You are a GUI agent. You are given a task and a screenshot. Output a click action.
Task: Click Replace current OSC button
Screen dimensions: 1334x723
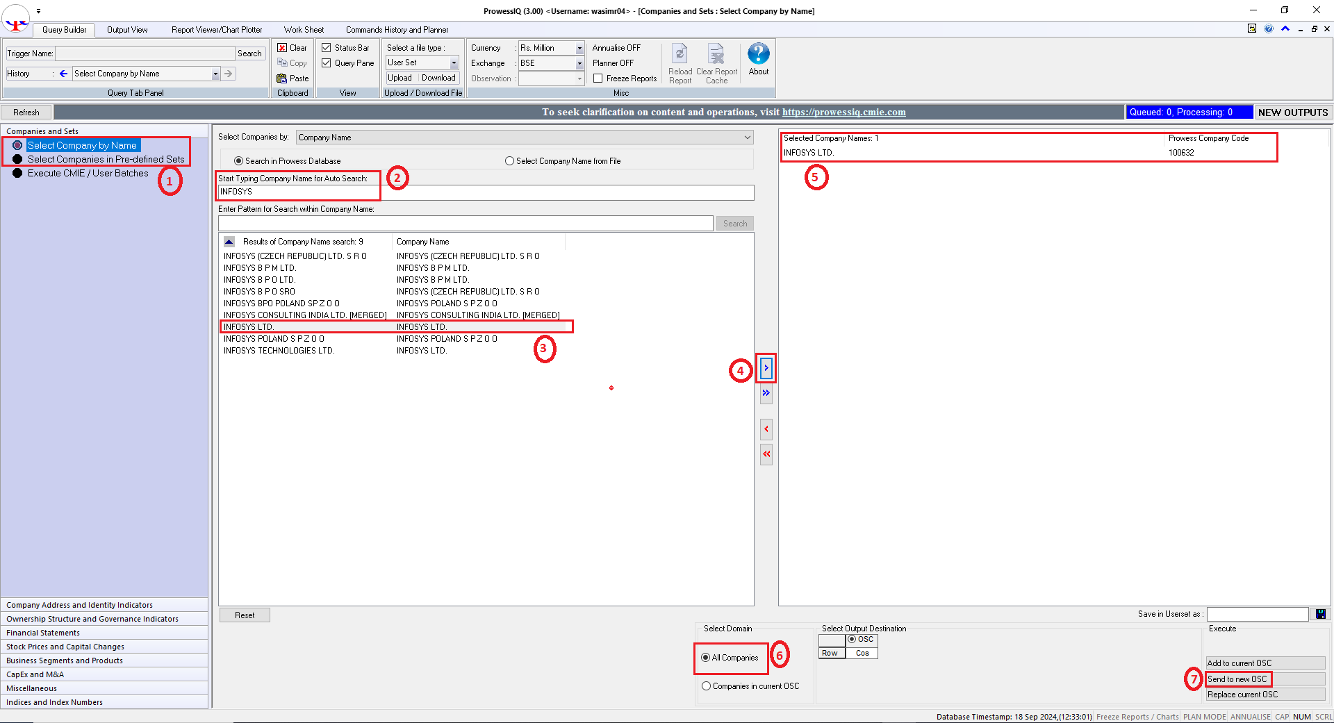(1265, 695)
